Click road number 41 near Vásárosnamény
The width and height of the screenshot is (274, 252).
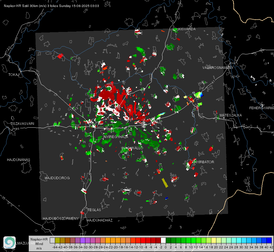[213, 82]
